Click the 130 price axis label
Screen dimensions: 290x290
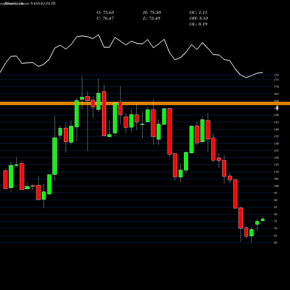click(x=276, y=144)
